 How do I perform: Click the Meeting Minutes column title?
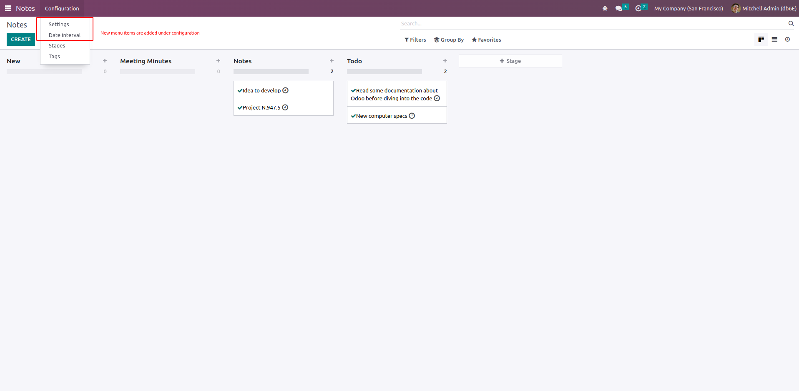tap(146, 61)
